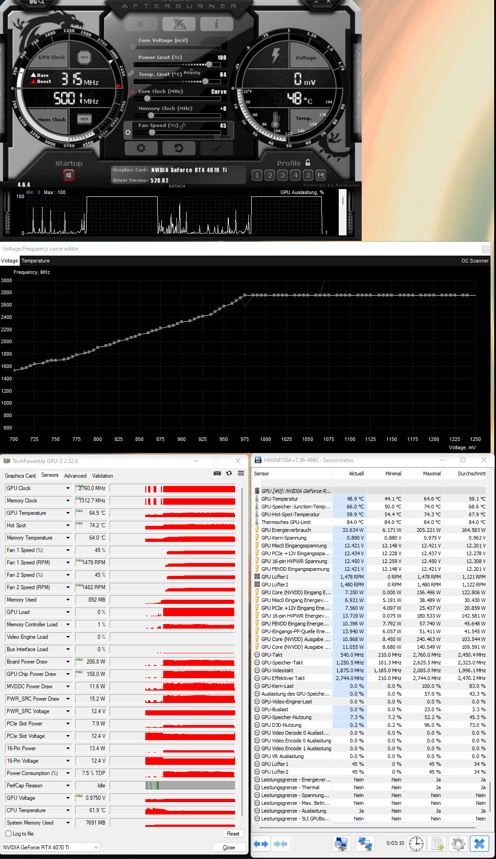Image resolution: width=496 pixels, height=859 pixels.
Task: Open the Fan 1 Speed (RPM) dropdown
Action: (68, 563)
